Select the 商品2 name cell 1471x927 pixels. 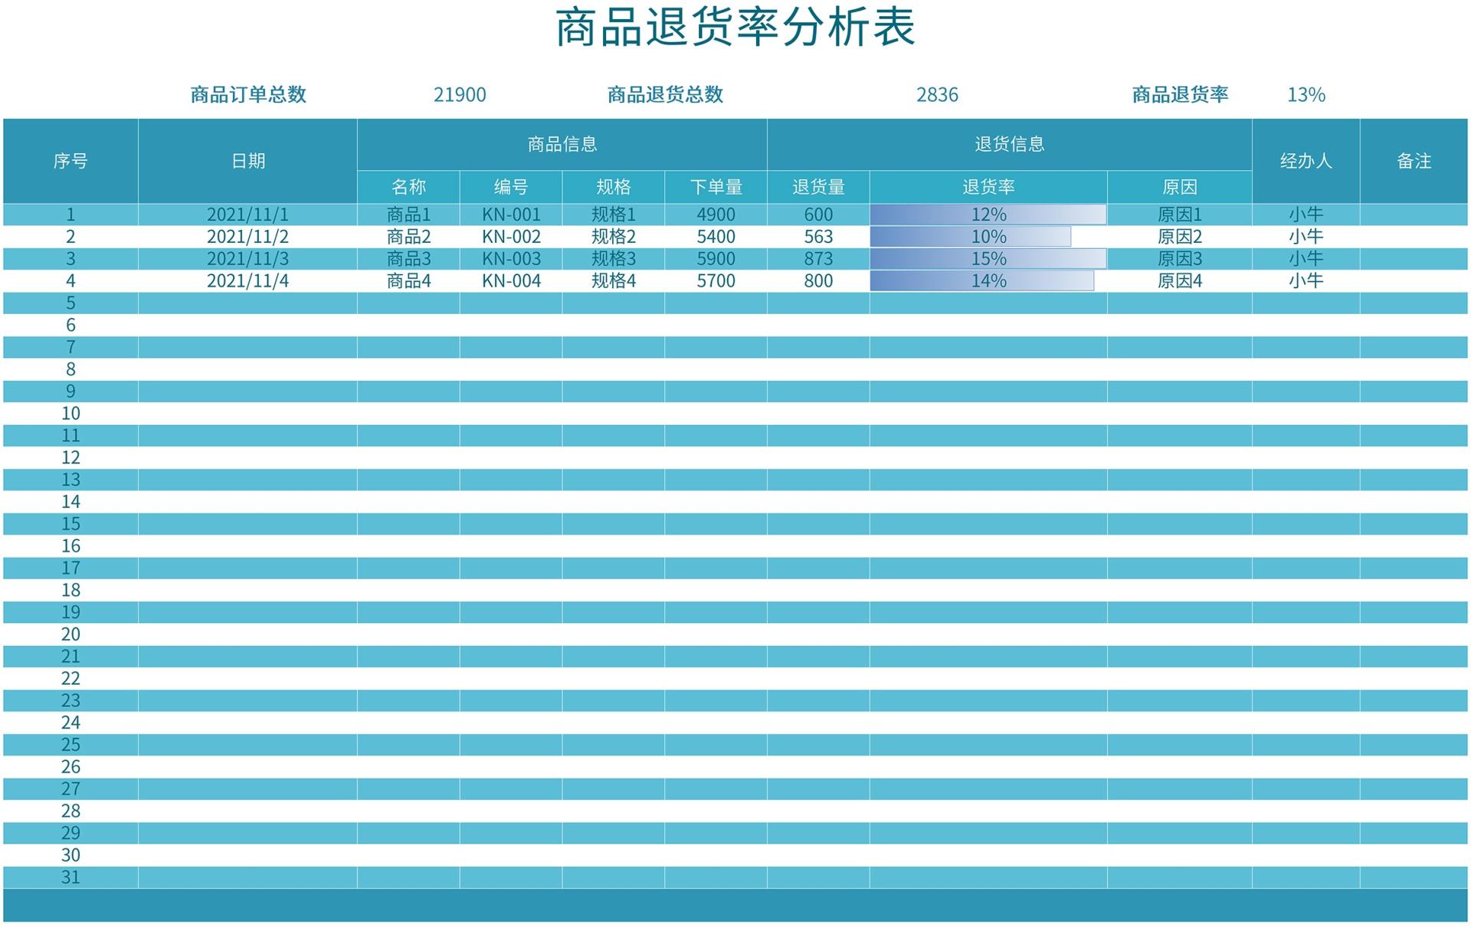pyautogui.click(x=408, y=237)
